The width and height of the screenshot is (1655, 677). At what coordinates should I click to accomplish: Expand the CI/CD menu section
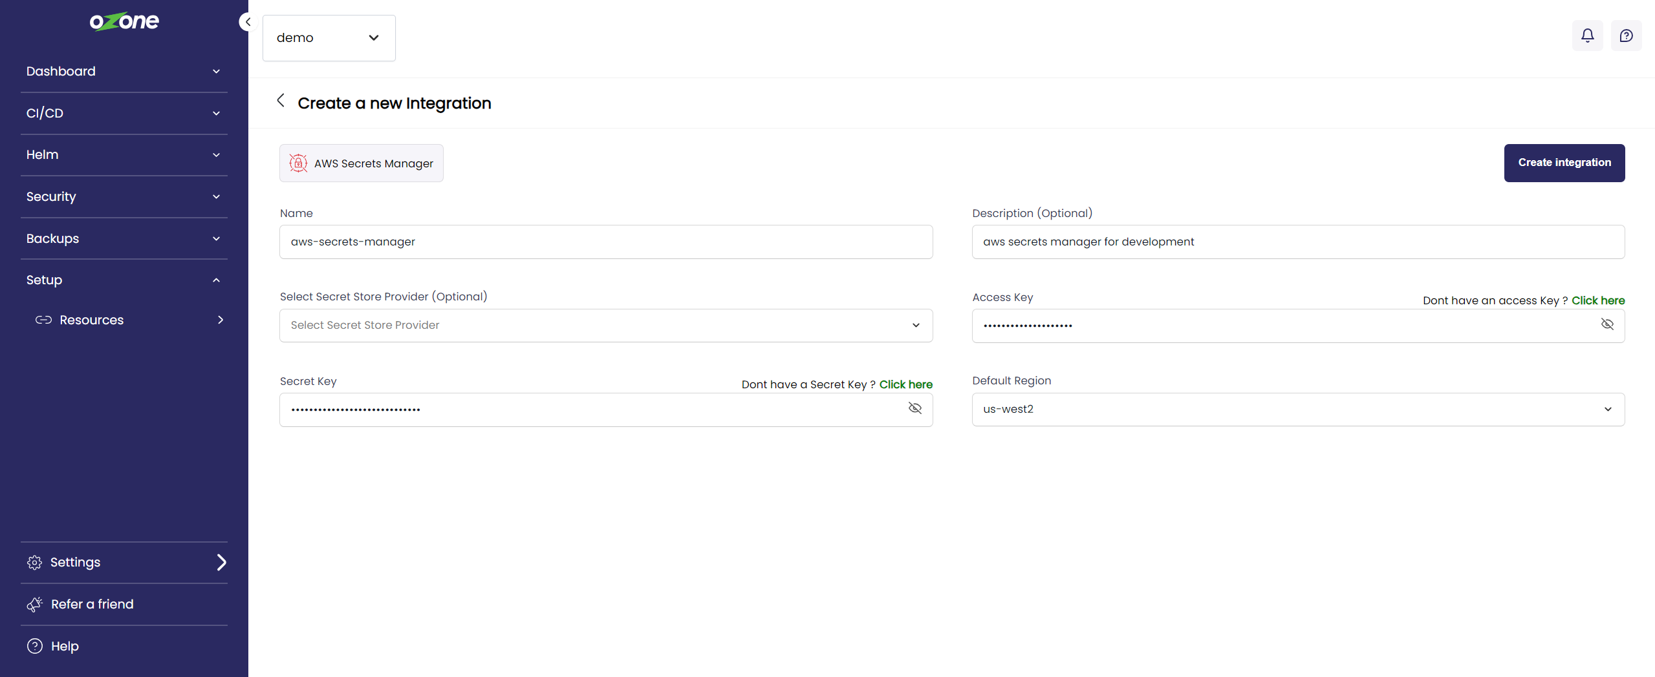[x=124, y=113]
